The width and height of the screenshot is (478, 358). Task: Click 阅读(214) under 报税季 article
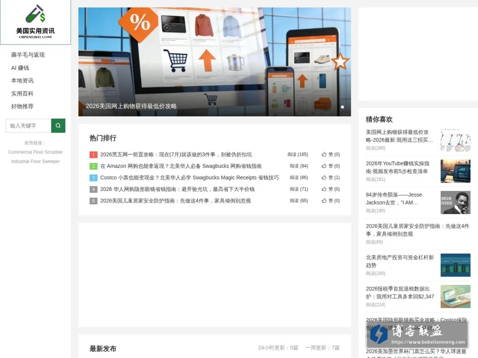[376, 305]
